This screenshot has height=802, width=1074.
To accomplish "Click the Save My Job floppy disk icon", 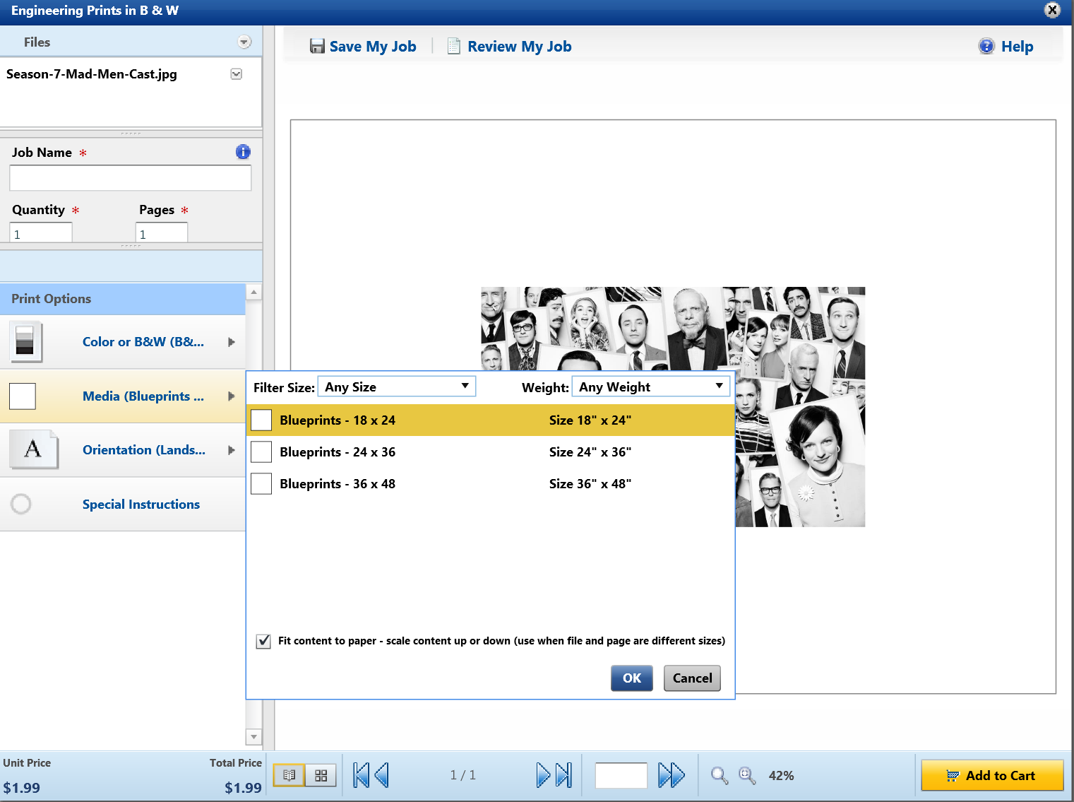I will point(317,46).
